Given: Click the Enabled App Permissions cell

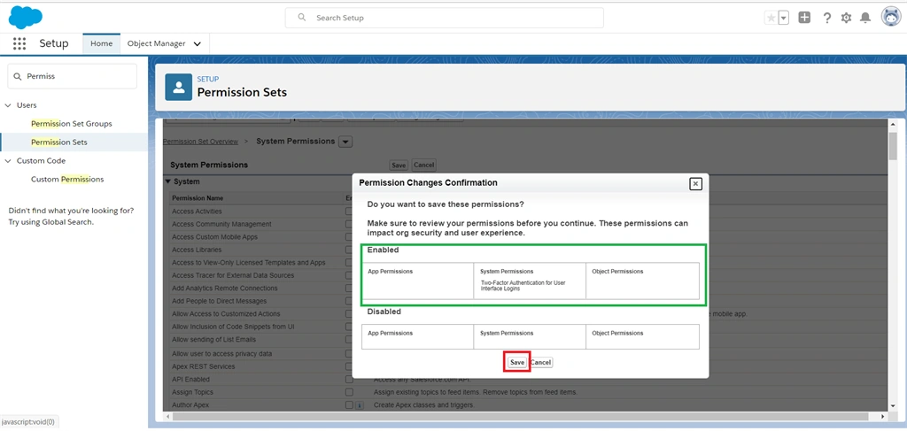Looking at the screenshot, I should coord(418,281).
